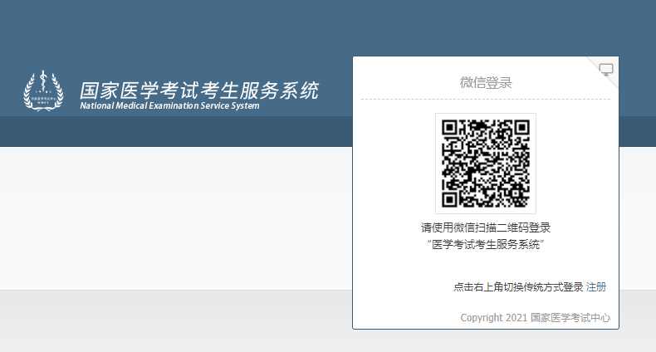The width and height of the screenshot is (656, 352).
Task: Click the medical center emblem logo
Action: tap(42, 90)
